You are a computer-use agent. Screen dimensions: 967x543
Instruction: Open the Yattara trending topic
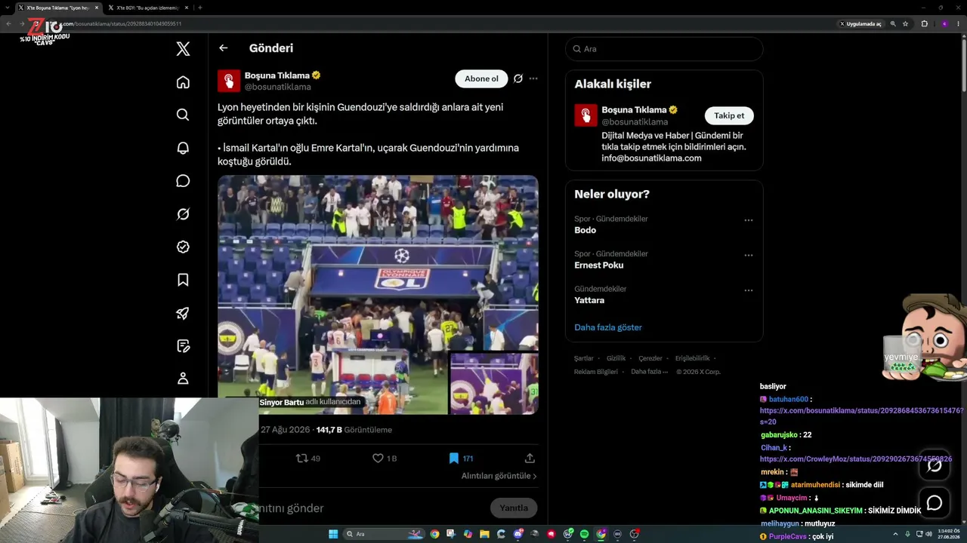(x=589, y=300)
